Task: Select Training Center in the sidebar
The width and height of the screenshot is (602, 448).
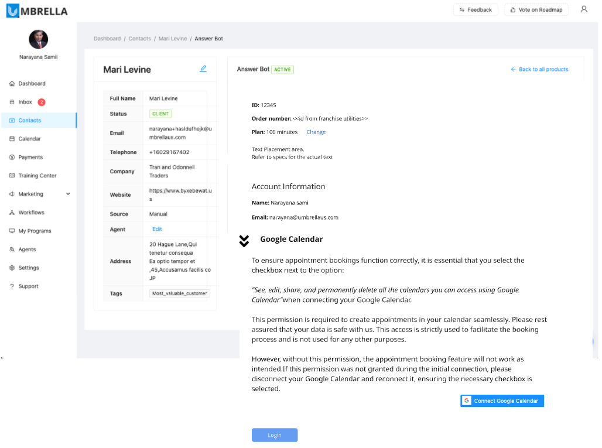Action: [x=37, y=176]
